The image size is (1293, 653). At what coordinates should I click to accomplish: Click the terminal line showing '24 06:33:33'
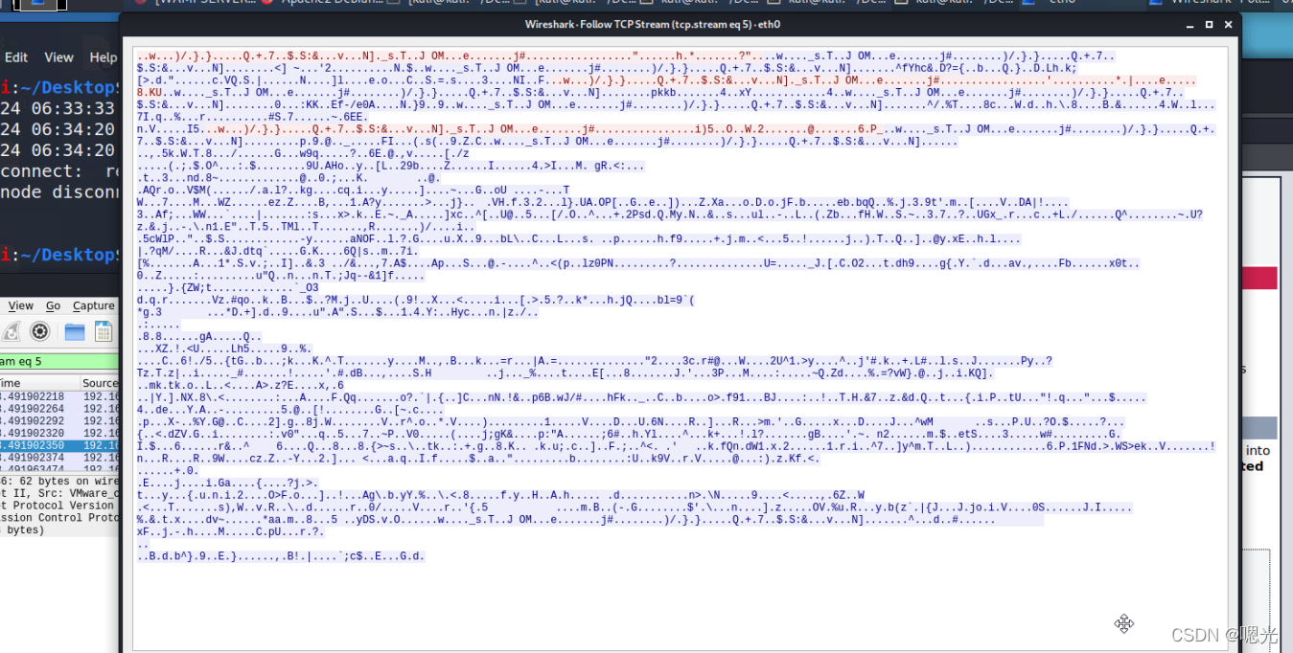pos(58,109)
